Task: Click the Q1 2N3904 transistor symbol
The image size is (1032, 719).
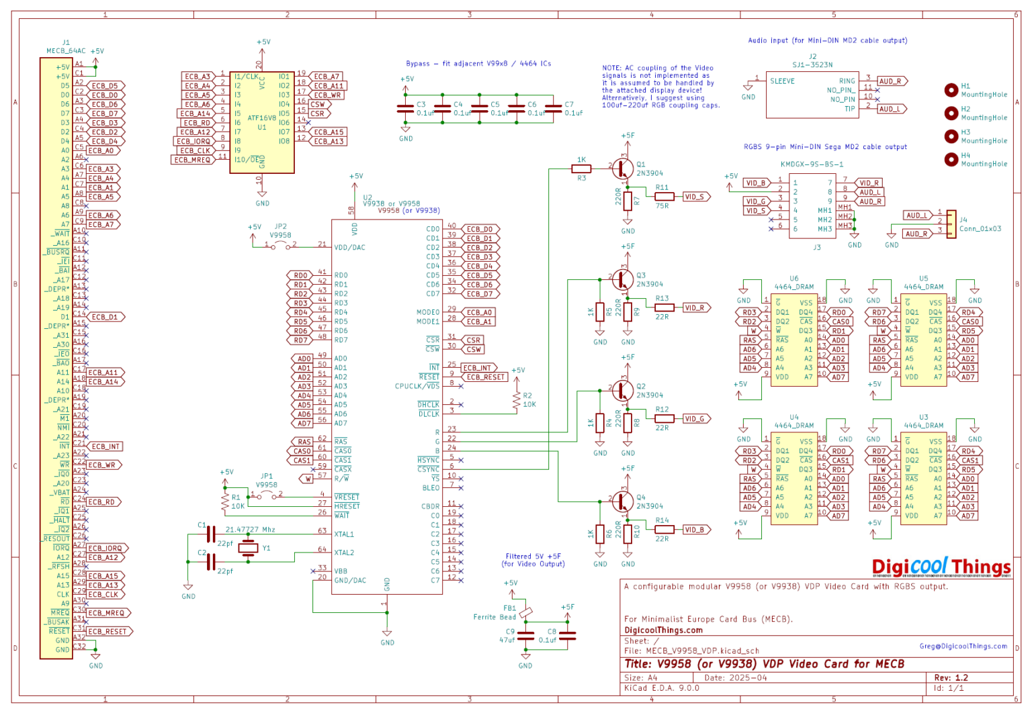Action: coord(623,168)
